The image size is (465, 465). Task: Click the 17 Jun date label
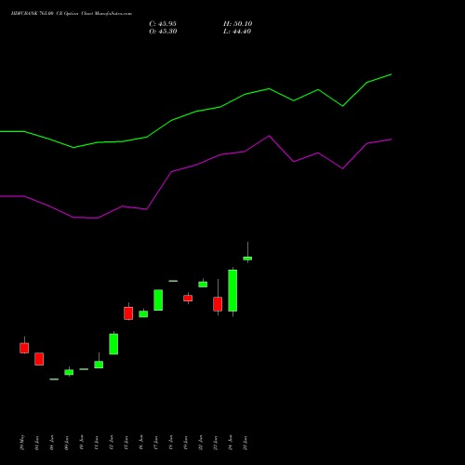click(156, 443)
